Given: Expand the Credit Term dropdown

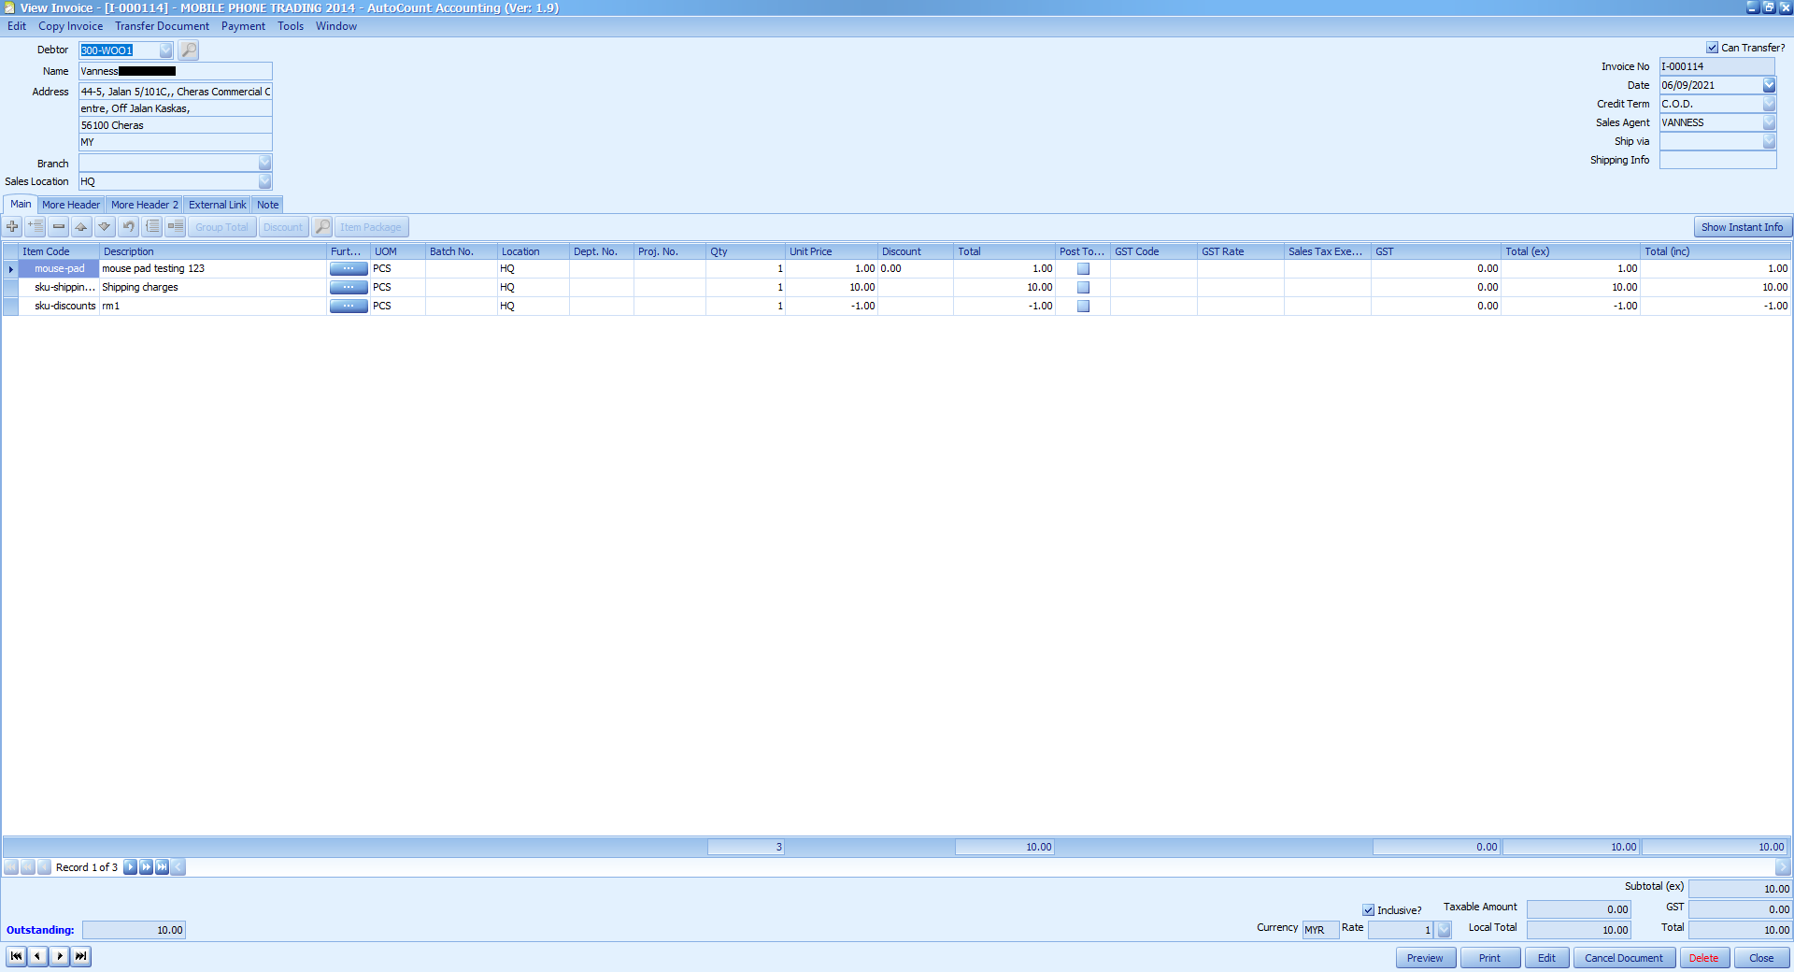Looking at the screenshot, I should 1769,104.
